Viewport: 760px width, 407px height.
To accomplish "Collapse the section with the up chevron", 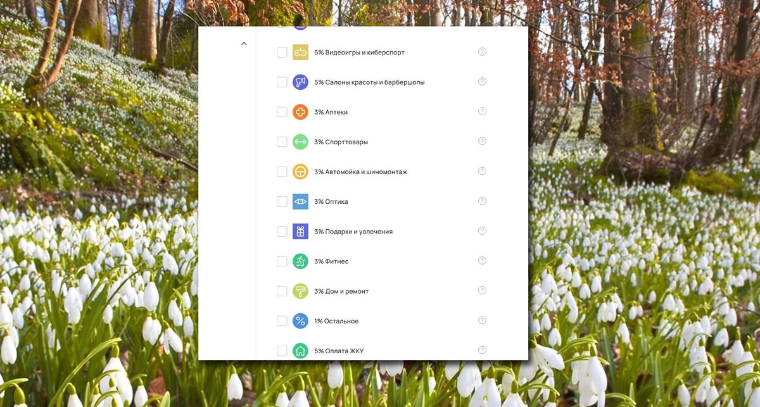I will click(244, 44).
